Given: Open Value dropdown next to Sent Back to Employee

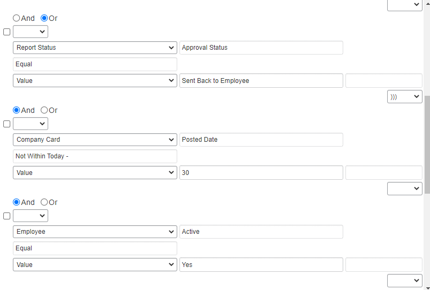Looking at the screenshot, I should [x=95, y=81].
